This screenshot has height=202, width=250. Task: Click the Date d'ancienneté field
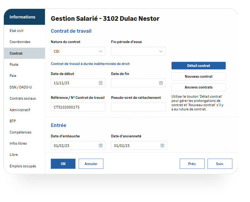[x=139, y=145]
